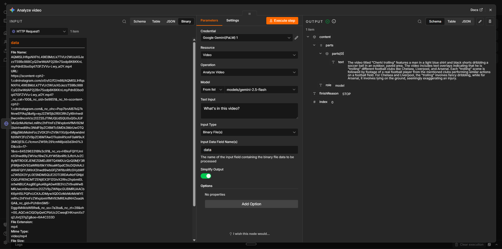Click the Execute step button
This screenshot has width=502, height=249.
282,21
